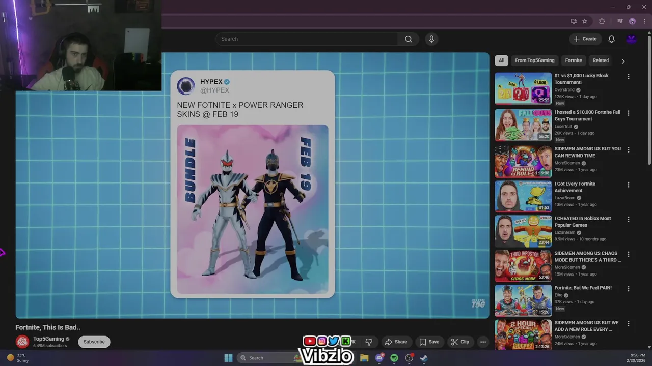Bookmark this page with the star icon
652x366 pixels.
click(x=585, y=21)
